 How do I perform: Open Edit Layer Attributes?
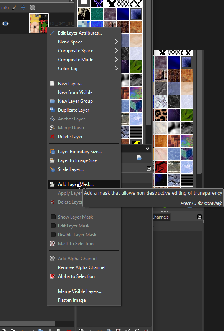click(84, 33)
